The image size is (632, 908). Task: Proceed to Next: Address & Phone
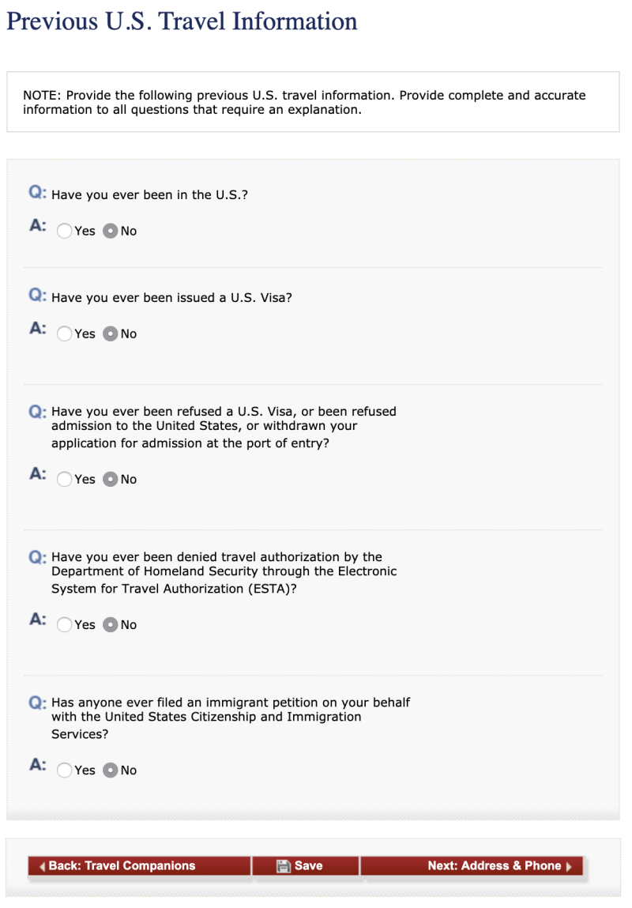(x=494, y=865)
